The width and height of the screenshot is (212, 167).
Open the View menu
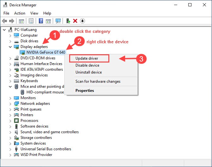pyautogui.click(x=34, y=13)
